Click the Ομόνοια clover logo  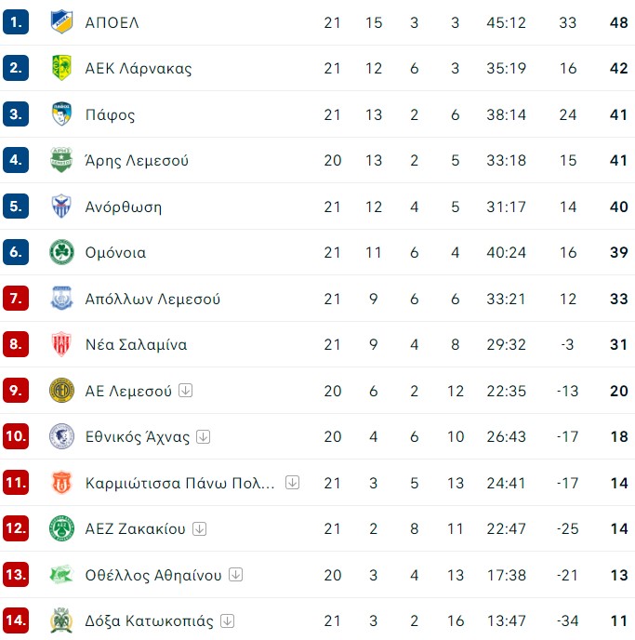(x=61, y=252)
